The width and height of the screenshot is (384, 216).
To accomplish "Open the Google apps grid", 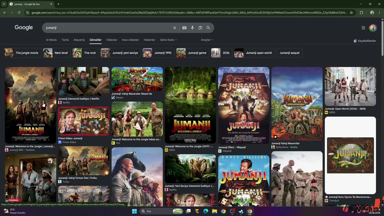I will (363, 28).
